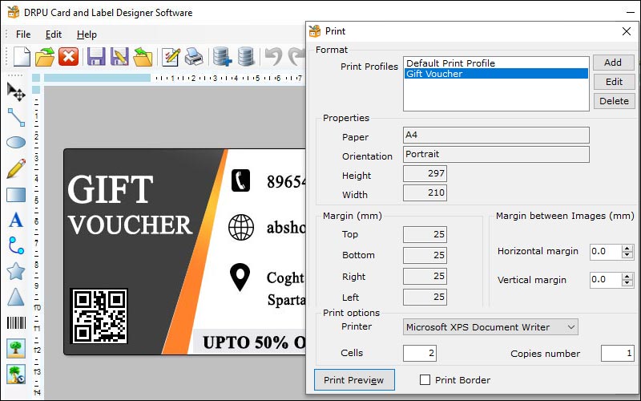Select the Text tool
The image size is (641, 401).
[16, 220]
